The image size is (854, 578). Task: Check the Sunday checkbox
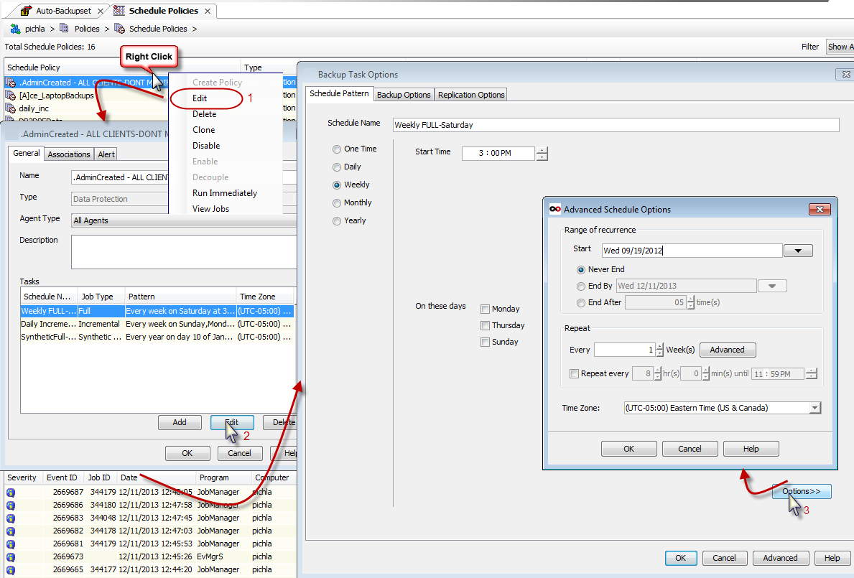pyautogui.click(x=485, y=342)
